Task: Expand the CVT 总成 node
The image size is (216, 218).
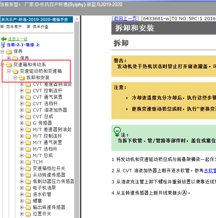Action: tap(22, 116)
